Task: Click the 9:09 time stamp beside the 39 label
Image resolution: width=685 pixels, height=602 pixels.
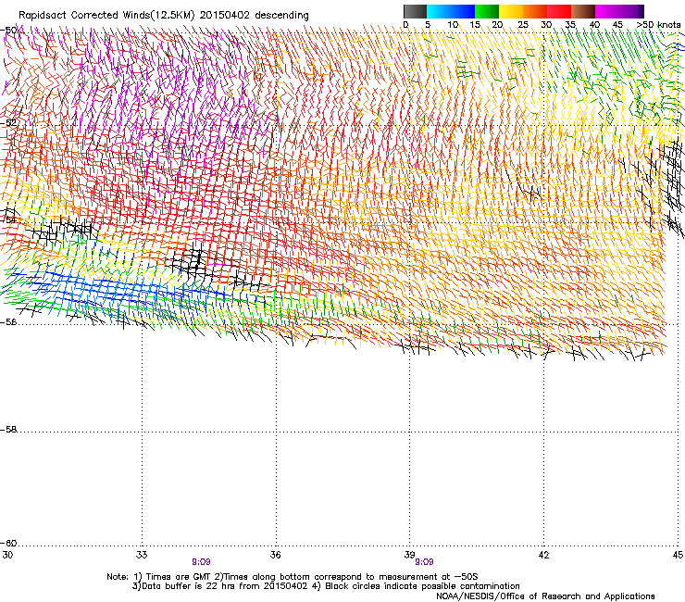Action: 424,562
